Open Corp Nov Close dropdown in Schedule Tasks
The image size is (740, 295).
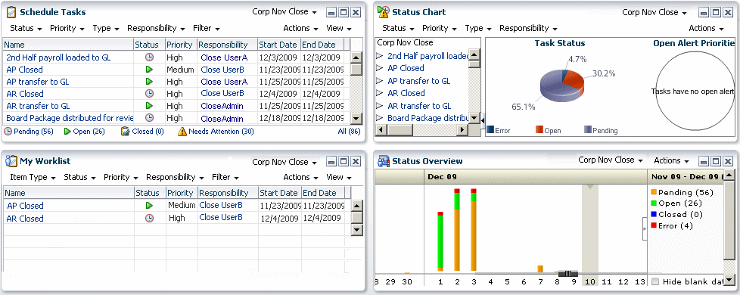284,12
